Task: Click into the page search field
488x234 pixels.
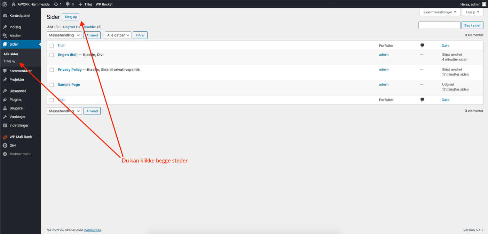Action: 439,25
